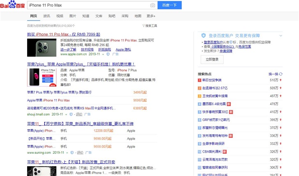Image resolution: width=299 pixels, height=176 pixels.
Task: Click the iPhone 11 Pro Max search box
Action: [x=88, y=5]
